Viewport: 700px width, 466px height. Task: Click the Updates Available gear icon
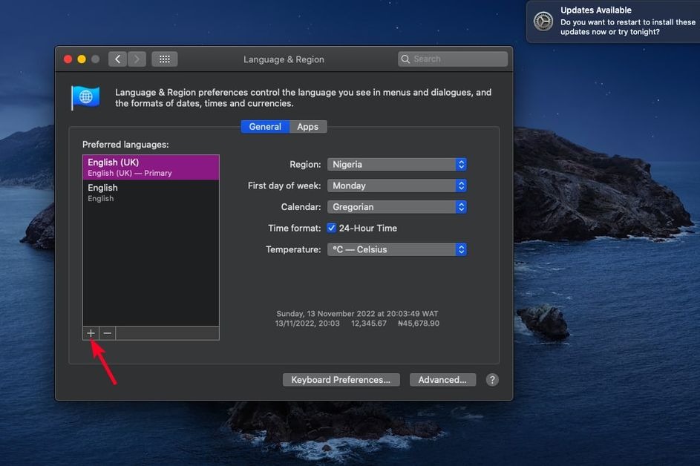pos(543,22)
